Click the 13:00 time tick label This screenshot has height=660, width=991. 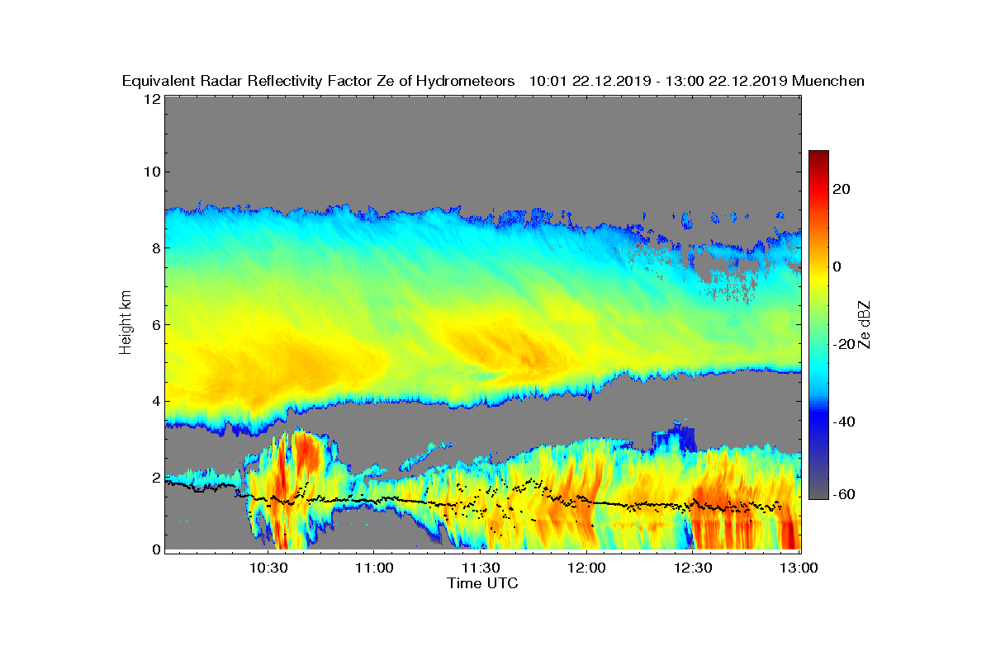pos(799,568)
